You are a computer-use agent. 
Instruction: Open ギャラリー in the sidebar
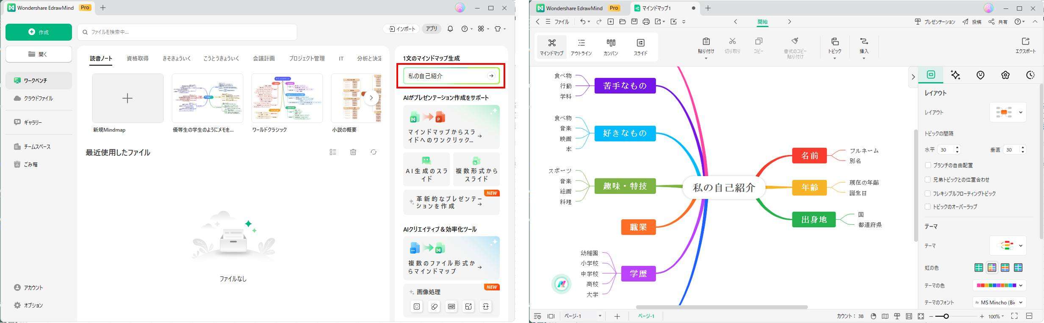click(39, 122)
